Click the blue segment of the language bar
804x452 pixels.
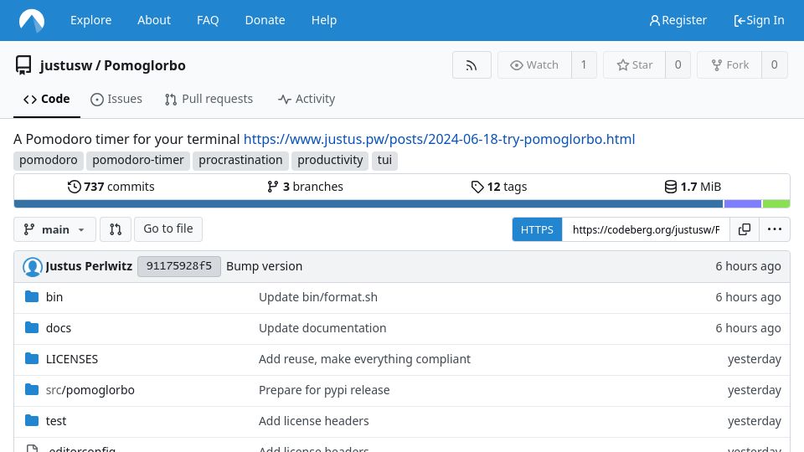tap(368, 204)
